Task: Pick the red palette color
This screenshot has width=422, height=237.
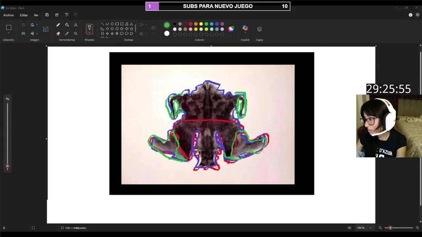Action: 191,24
